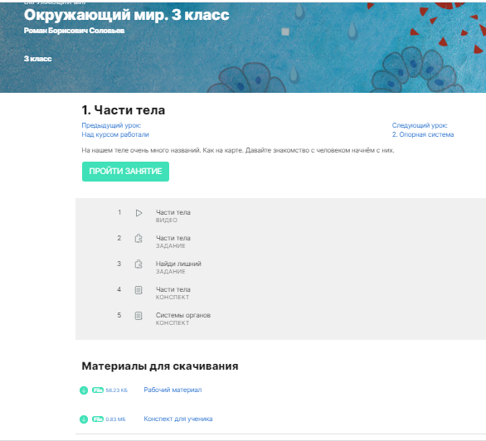Click the task icon beside Найди лишний
486x441 pixels.
[x=139, y=264]
